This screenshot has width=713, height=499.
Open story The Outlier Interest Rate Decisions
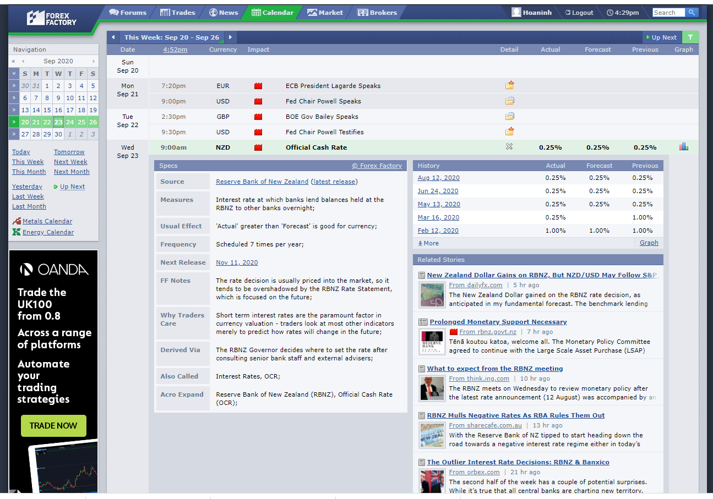[518, 462]
